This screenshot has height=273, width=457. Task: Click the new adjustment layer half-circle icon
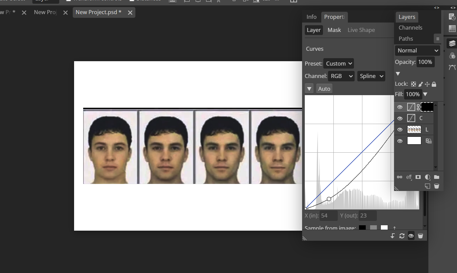[x=427, y=177]
